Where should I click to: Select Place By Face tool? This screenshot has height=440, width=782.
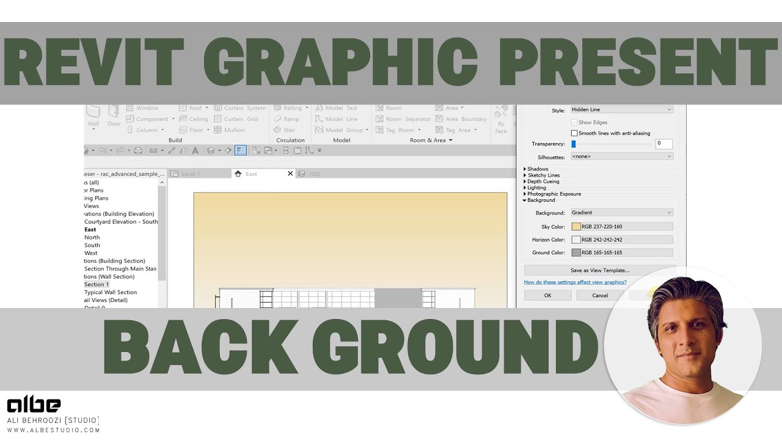click(x=501, y=119)
